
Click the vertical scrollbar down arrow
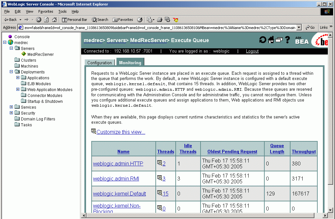tap(330, 210)
